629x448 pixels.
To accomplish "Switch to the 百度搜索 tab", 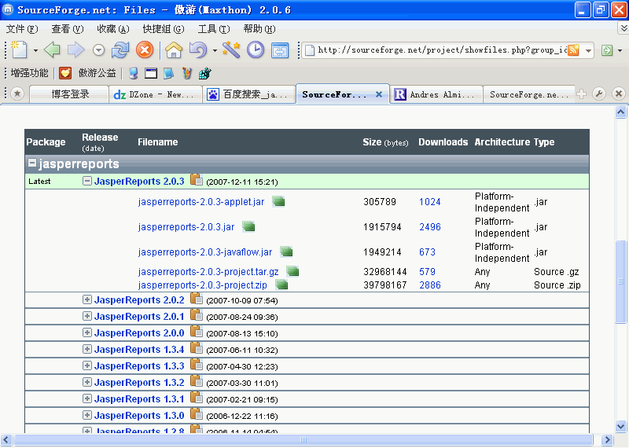I will 249,94.
